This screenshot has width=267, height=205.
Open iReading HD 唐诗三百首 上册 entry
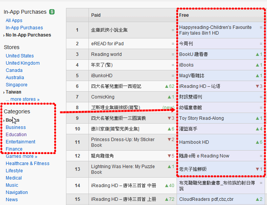(124, 199)
